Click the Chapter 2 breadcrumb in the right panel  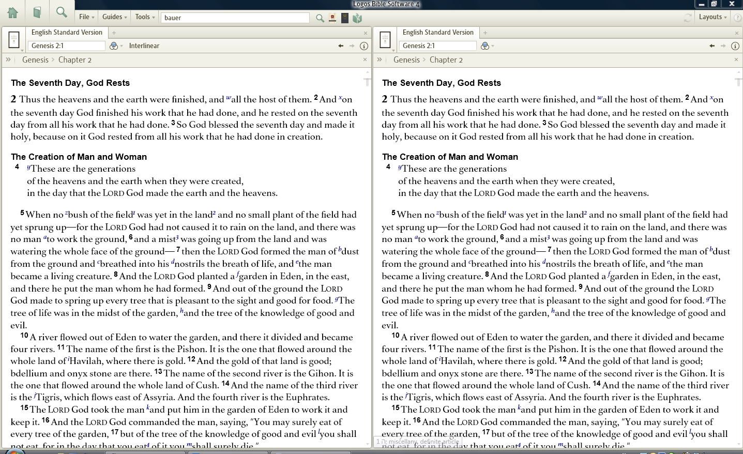tap(446, 59)
